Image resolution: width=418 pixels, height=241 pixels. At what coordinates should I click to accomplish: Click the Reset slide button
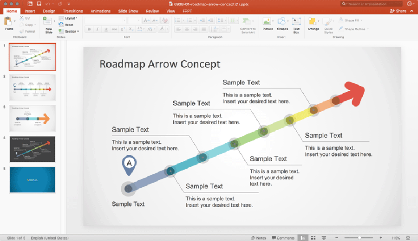tap(66, 25)
